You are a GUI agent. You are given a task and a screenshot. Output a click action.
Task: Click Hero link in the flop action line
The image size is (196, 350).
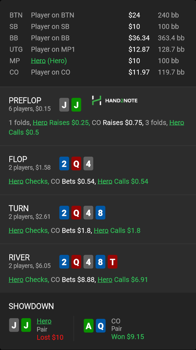pos(16,181)
